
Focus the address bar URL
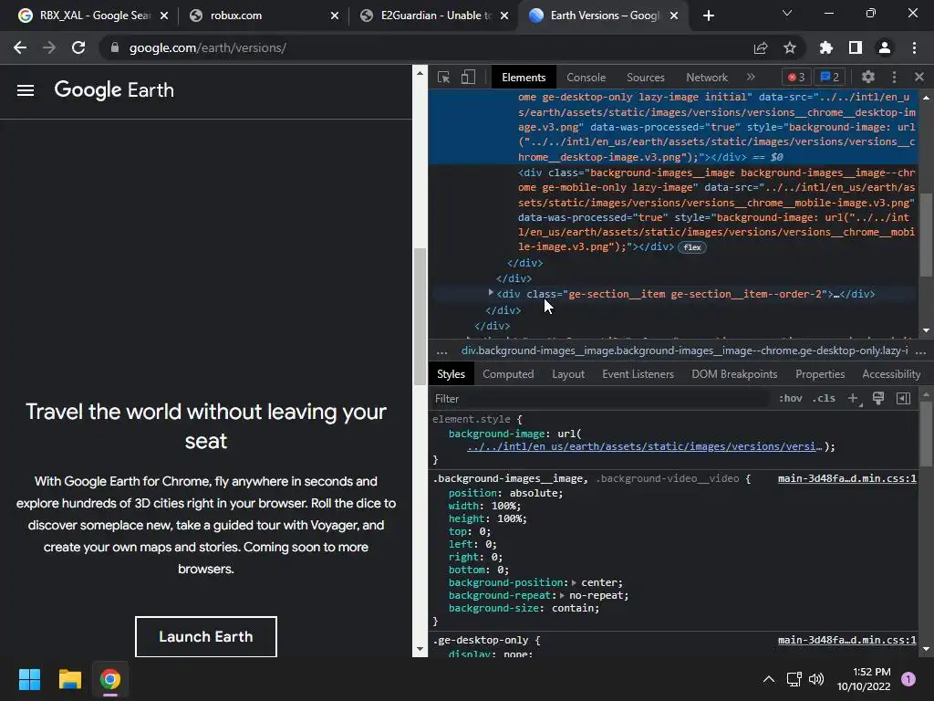click(x=207, y=47)
